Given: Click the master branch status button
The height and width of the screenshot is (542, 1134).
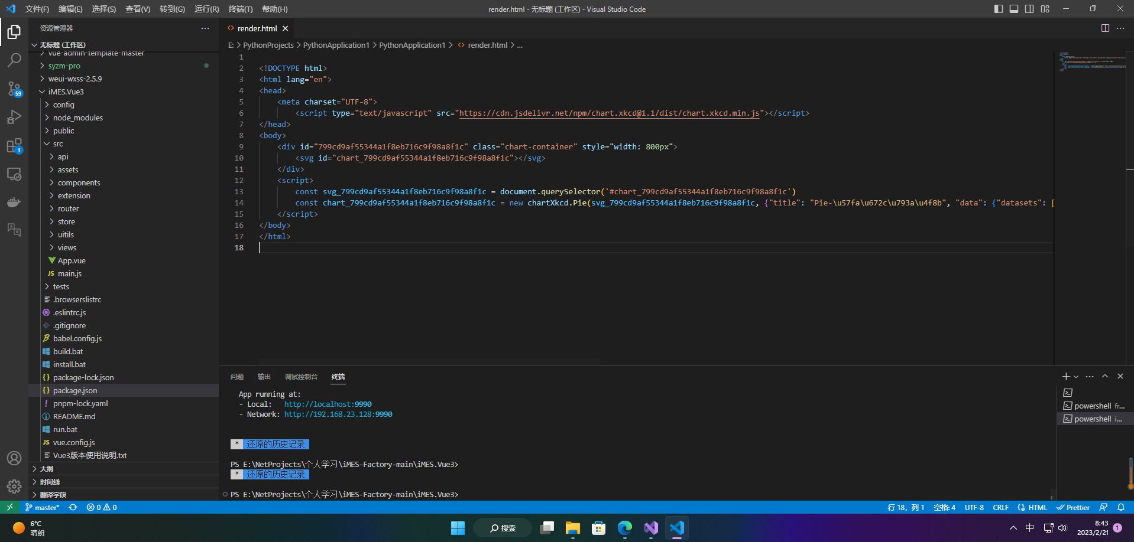Looking at the screenshot, I should 43,508.
